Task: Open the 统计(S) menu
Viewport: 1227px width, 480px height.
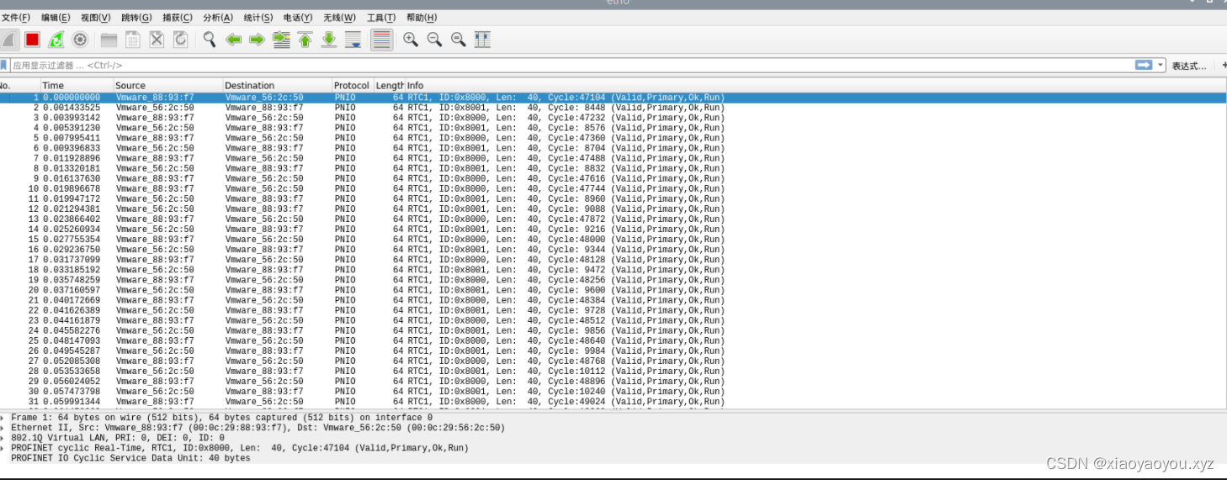Action: click(258, 18)
